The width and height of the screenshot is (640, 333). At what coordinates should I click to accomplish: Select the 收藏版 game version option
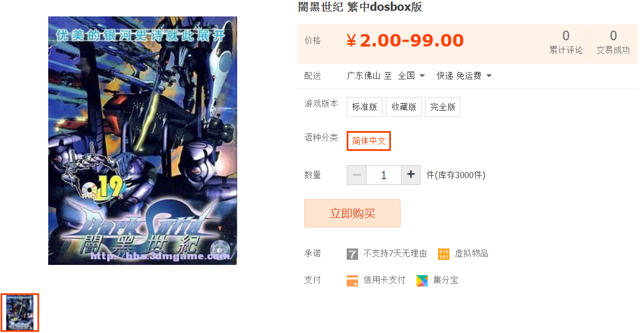point(403,107)
